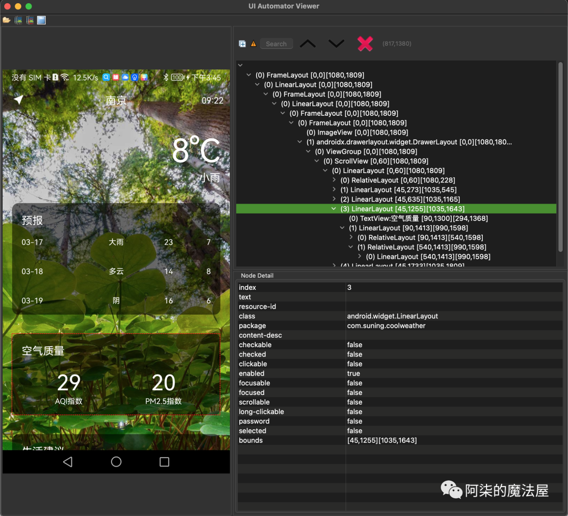Go to next search result arrow
Image resolution: width=568 pixels, height=516 pixels.
click(x=336, y=44)
